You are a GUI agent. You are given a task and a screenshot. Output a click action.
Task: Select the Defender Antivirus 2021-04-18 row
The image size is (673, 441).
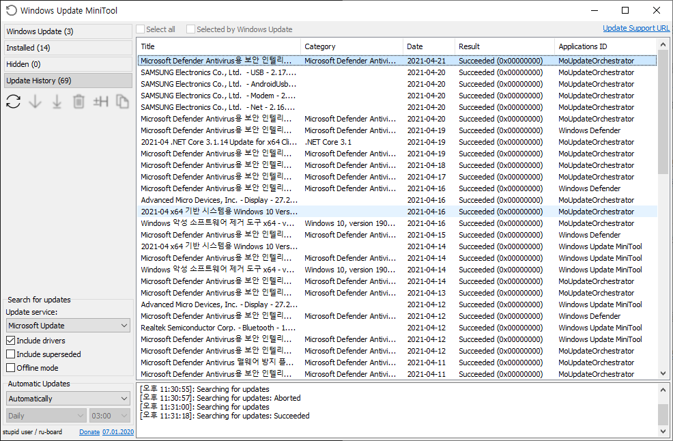pyautogui.click(x=397, y=165)
